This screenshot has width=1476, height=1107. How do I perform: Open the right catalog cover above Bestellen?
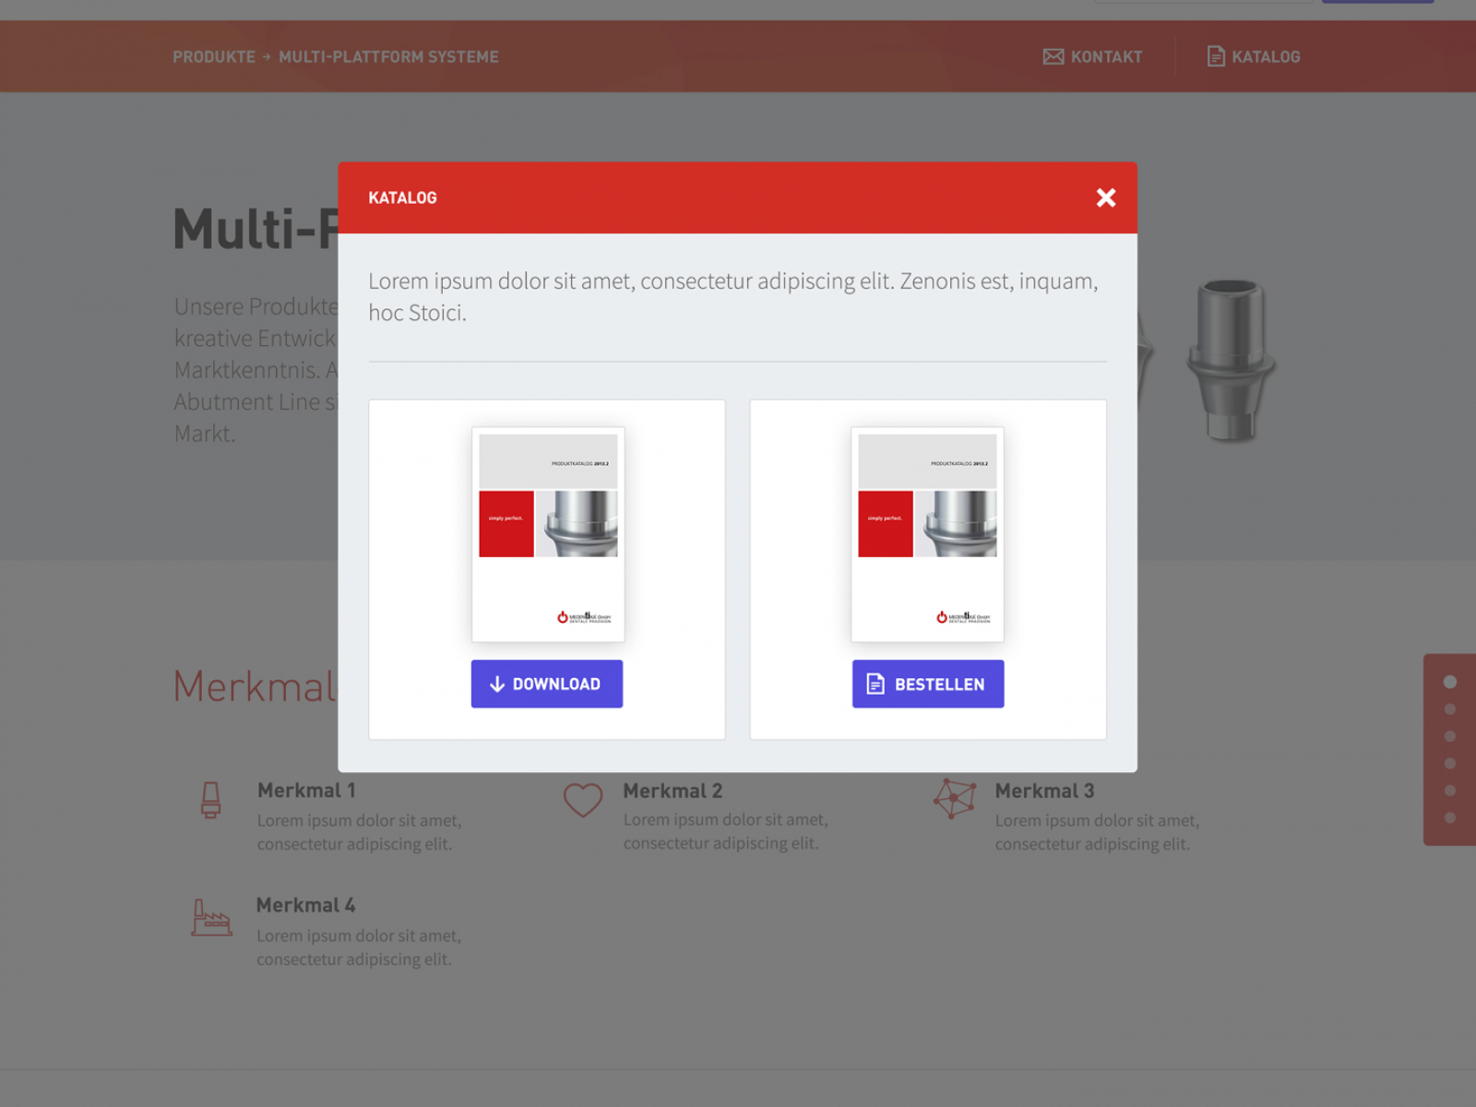pos(927,534)
